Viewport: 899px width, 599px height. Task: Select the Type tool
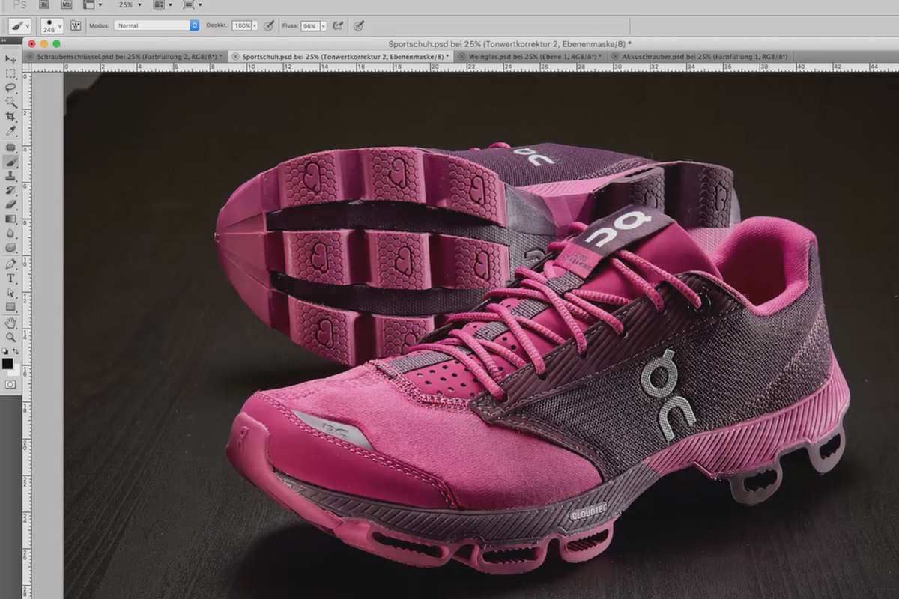point(10,278)
